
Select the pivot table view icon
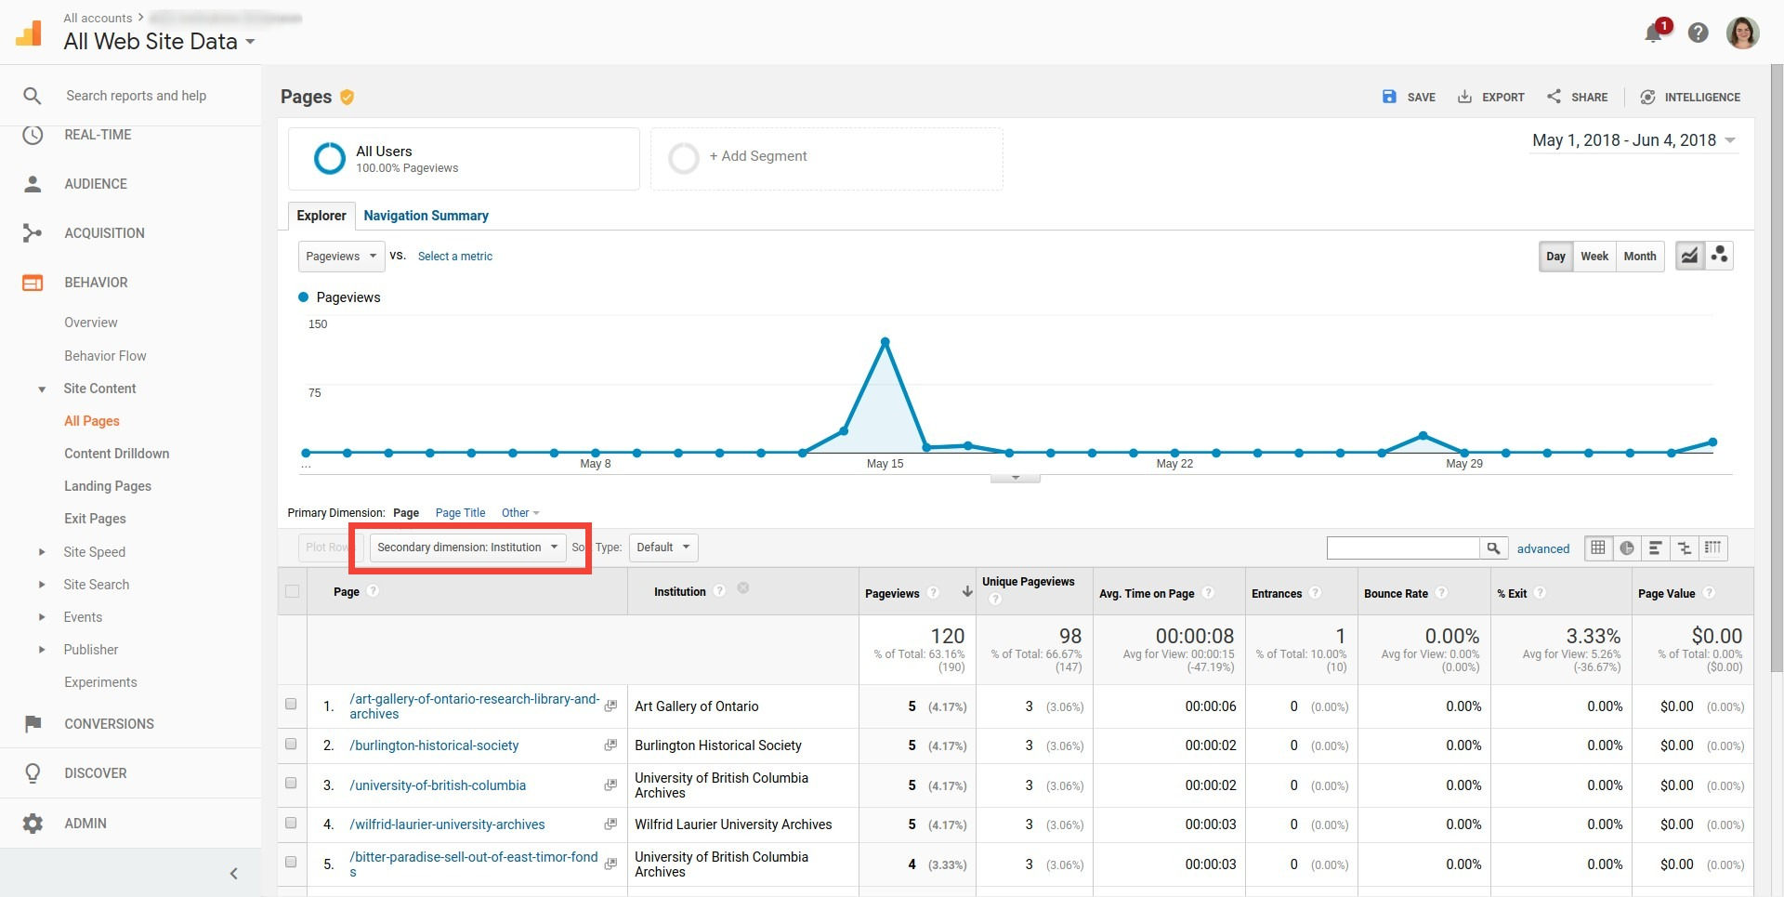1712,548
